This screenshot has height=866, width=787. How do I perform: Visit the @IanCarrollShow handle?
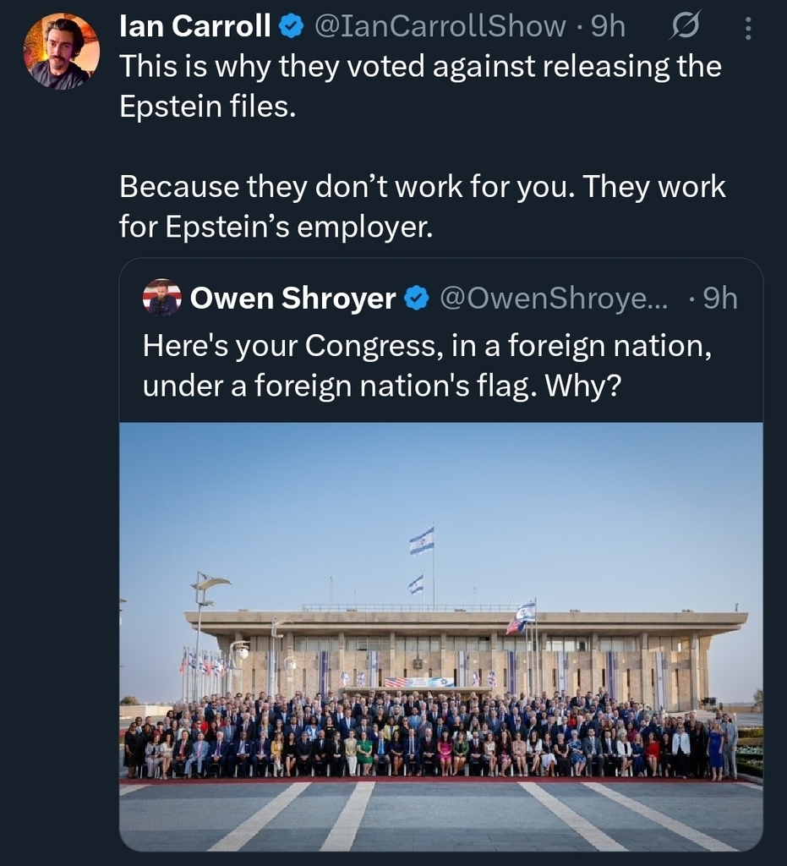pyautogui.click(x=440, y=26)
